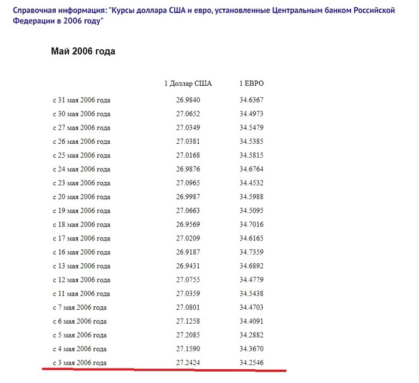419x383 pixels.
Task: Select euro rate 34.5815
Action: click(251, 155)
